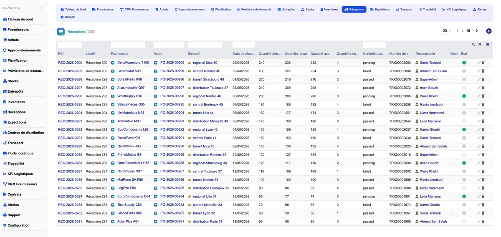The image size is (501, 237).
Task: Edit row REC-2026-0297 with pencil icon
Action: tap(479, 88)
